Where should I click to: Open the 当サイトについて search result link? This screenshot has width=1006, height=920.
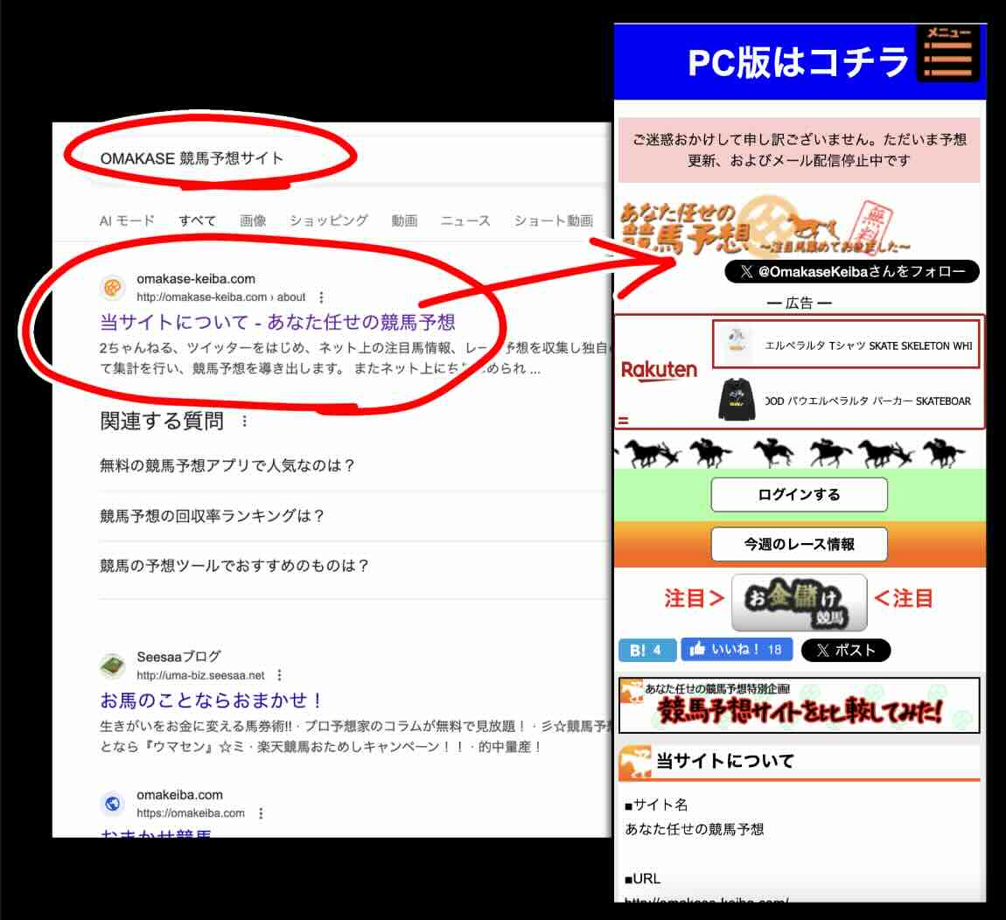click(278, 322)
